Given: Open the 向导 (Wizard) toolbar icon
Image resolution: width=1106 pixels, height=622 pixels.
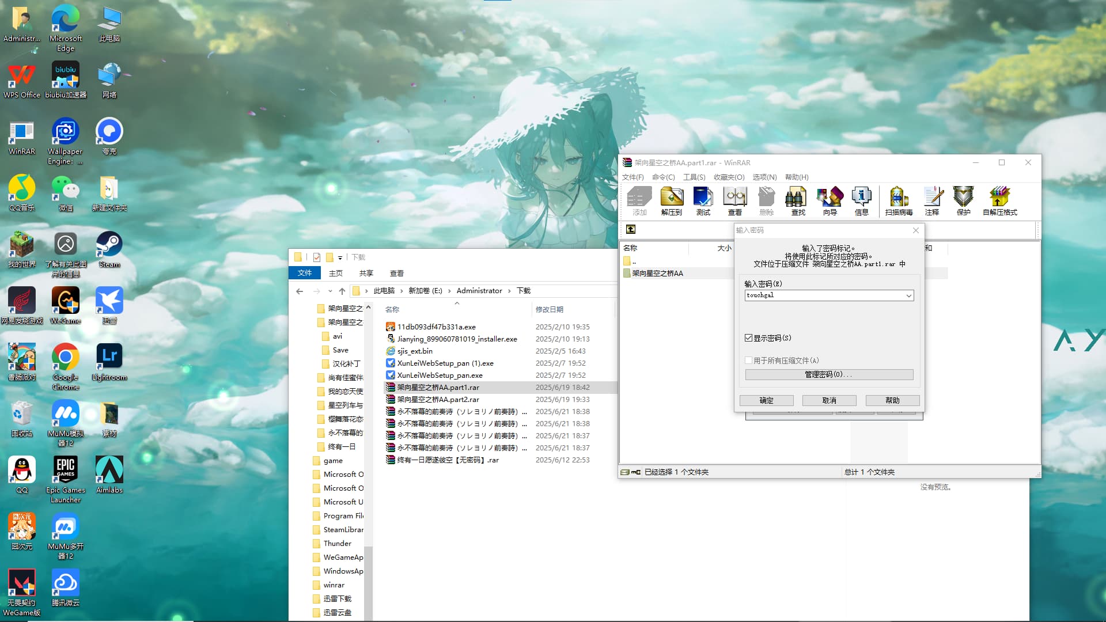Looking at the screenshot, I should (830, 200).
